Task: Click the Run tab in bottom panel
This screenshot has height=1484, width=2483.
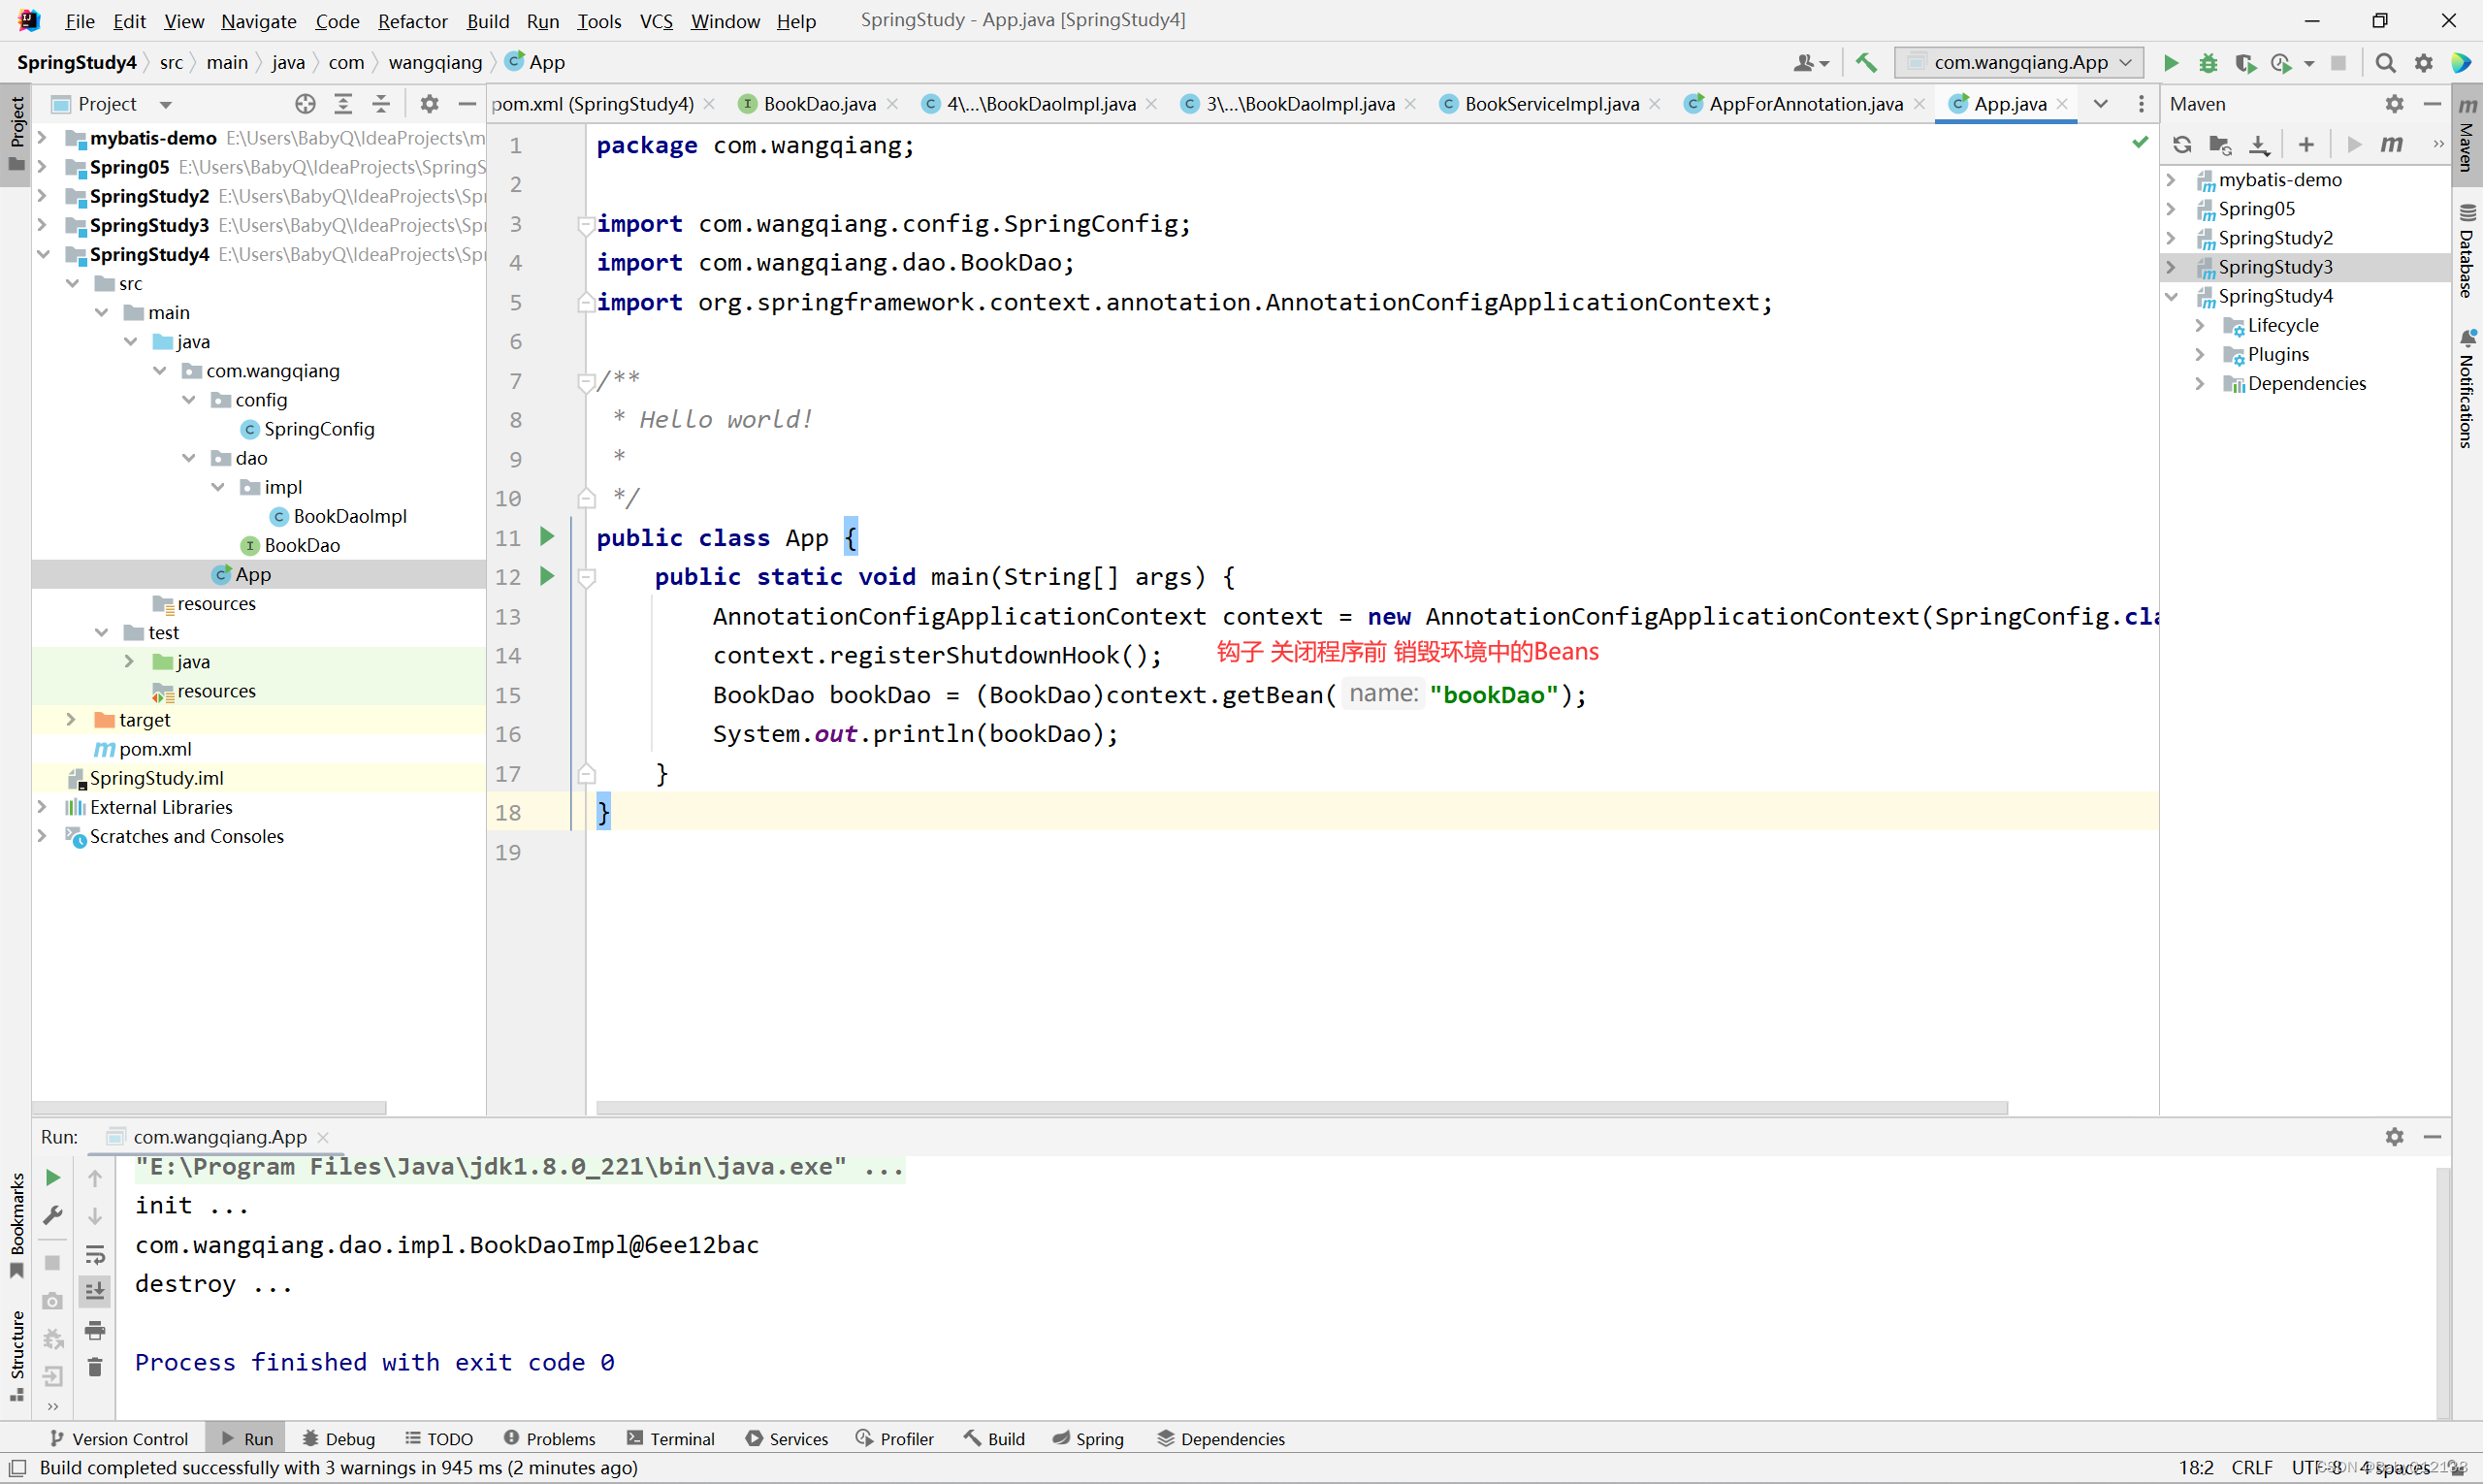Action: pyautogui.click(x=256, y=1436)
